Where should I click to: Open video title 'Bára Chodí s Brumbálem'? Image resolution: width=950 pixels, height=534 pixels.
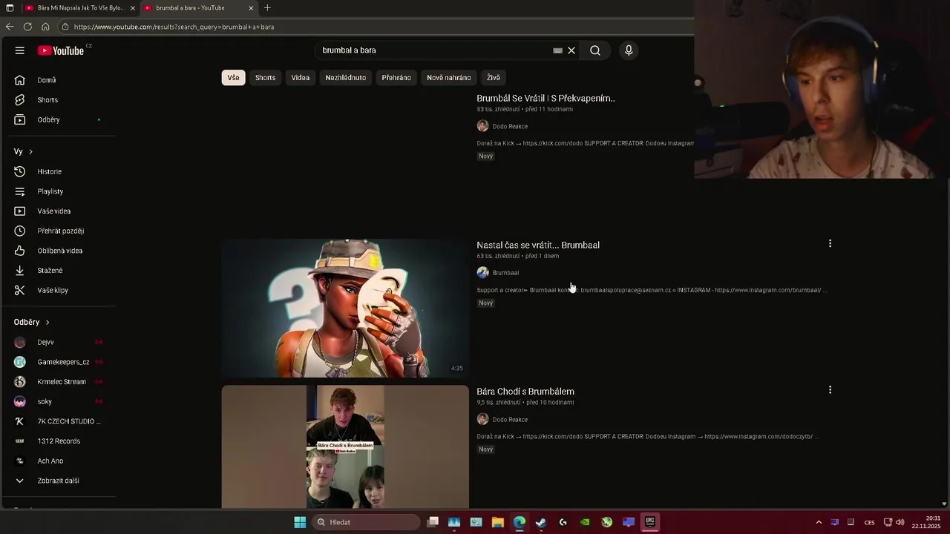pos(525,392)
